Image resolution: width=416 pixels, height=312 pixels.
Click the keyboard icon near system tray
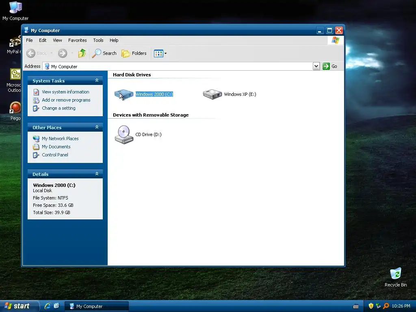tap(356, 306)
